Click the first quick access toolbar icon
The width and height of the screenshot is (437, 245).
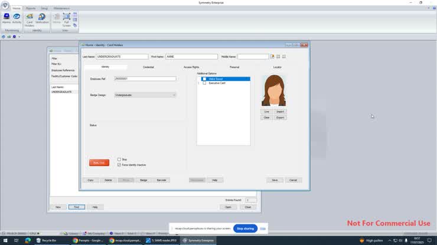(x=4, y=37)
